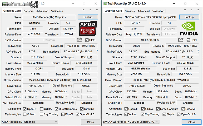Click the AMD Radeon Graphics logo
This screenshot has height=126, width=203.
click(88, 28)
